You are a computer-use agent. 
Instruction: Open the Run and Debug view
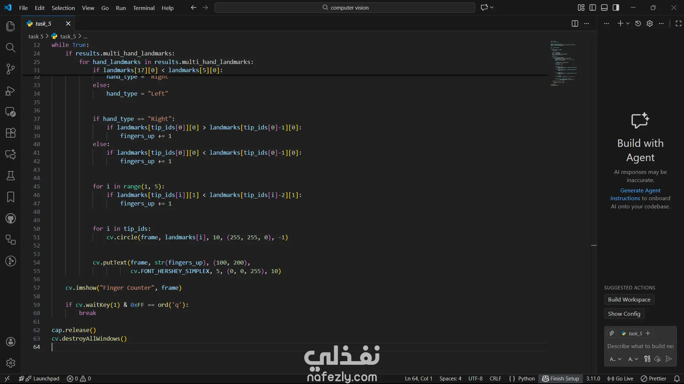(11, 91)
